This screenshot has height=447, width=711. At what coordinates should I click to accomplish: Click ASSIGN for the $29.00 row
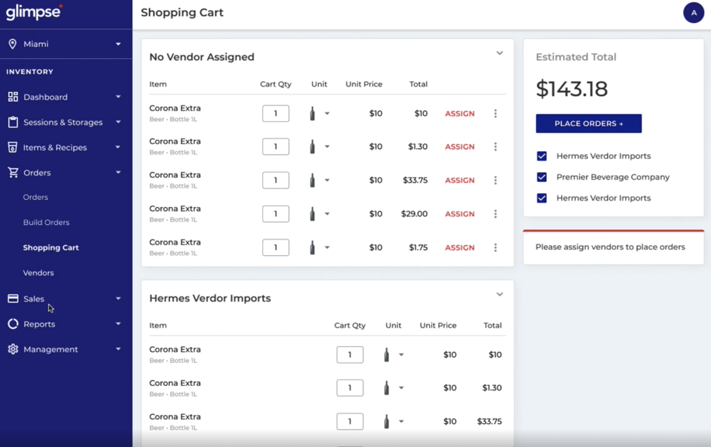tap(460, 214)
